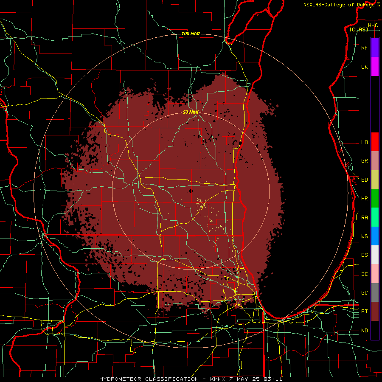Click the UK legend label

pos(364,67)
